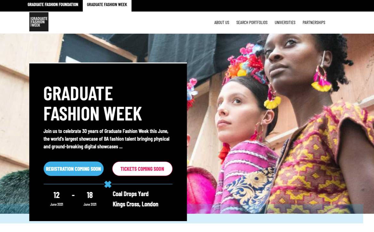Select the Graduate Fashion Week tab
This screenshot has height=232, width=374.
(x=107, y=4)
